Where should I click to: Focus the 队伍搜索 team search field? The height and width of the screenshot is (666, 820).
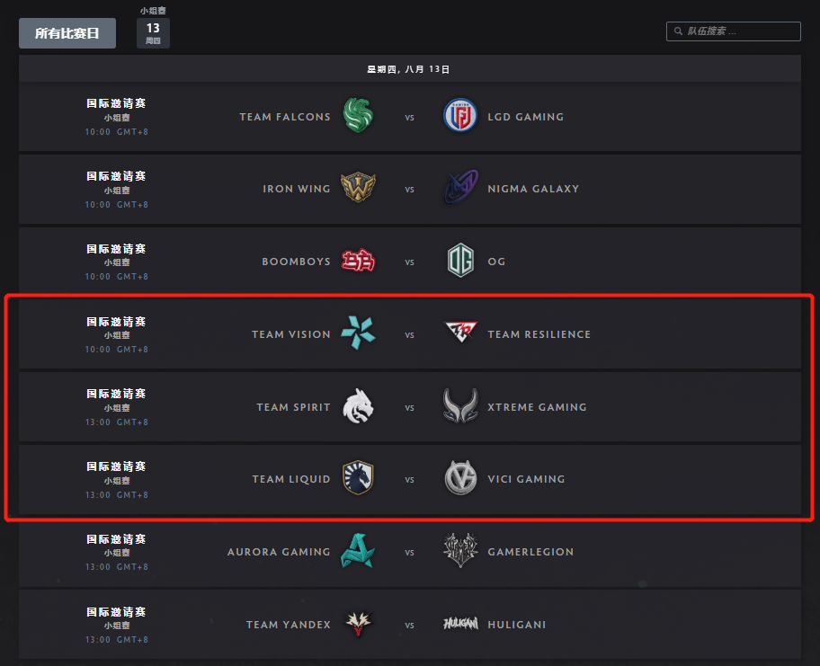(733, 31)
